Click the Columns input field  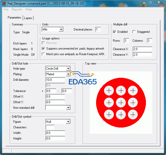click(x=149, y=41)
